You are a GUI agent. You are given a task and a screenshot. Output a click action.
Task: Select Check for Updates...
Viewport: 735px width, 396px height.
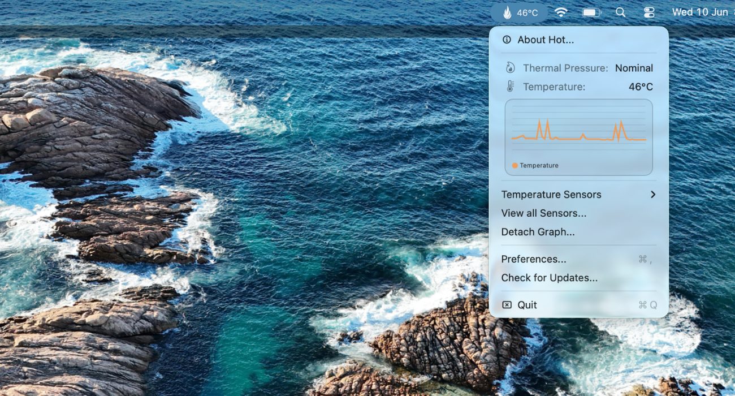tap(579, 278)
